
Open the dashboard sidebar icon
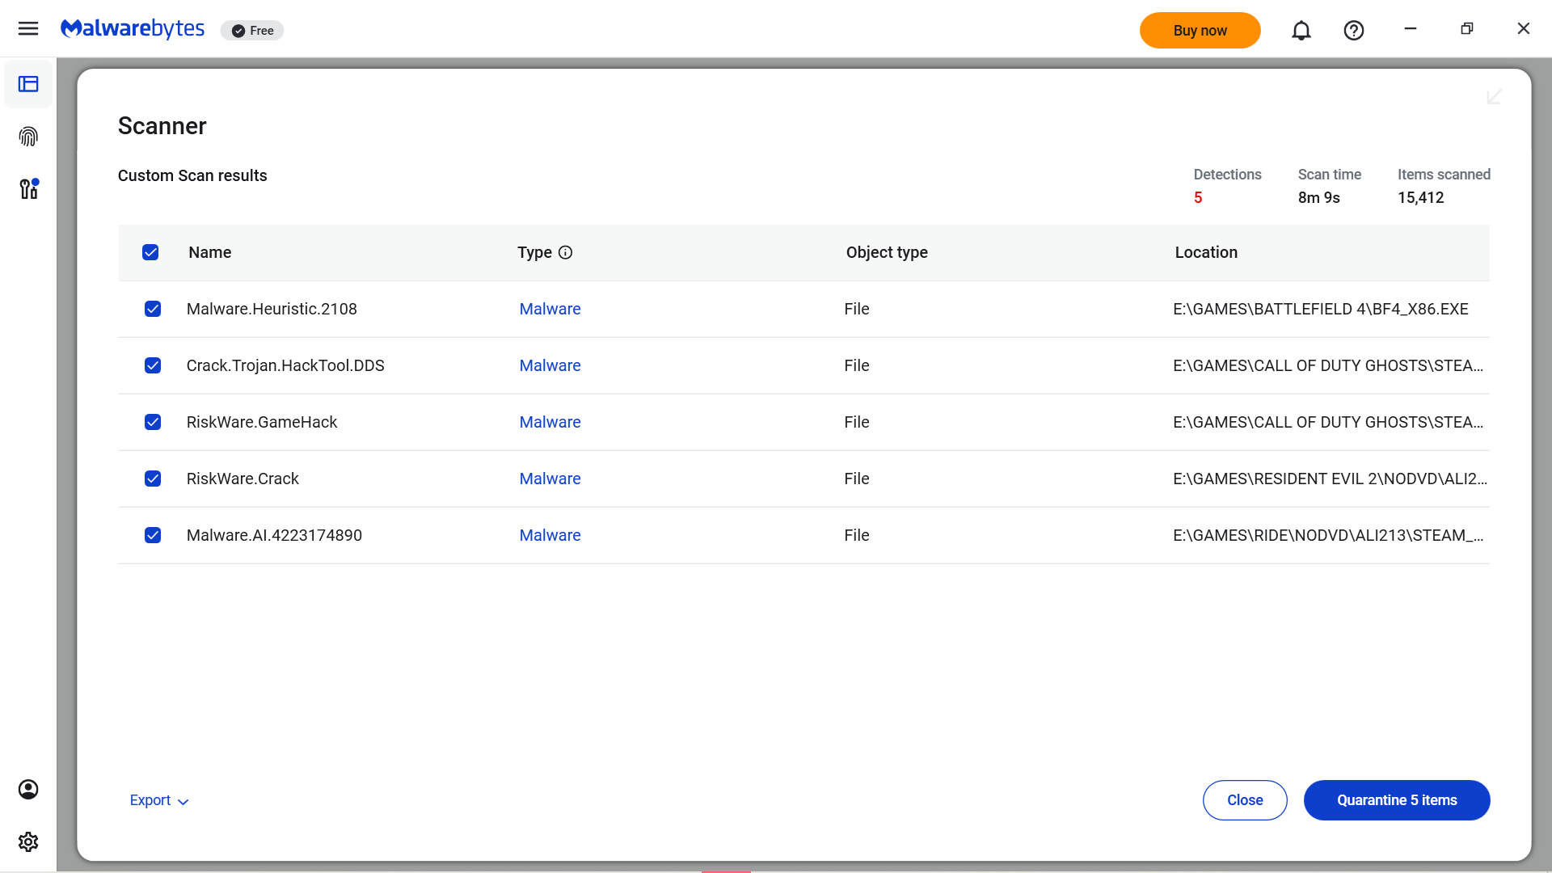click(28, 84)
